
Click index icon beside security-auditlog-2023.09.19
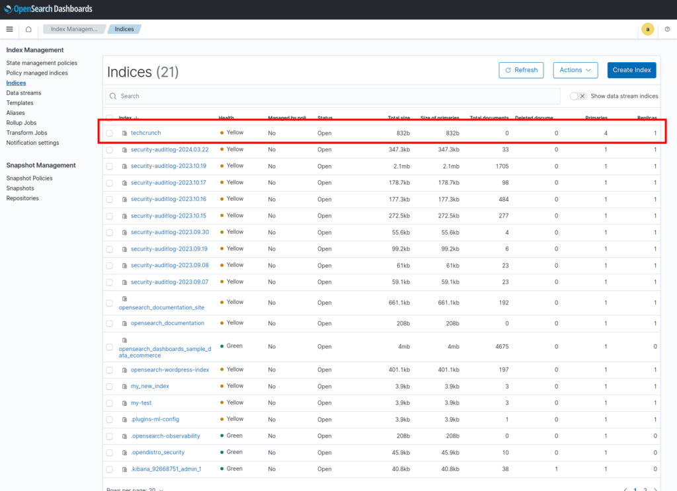(125, 249)
